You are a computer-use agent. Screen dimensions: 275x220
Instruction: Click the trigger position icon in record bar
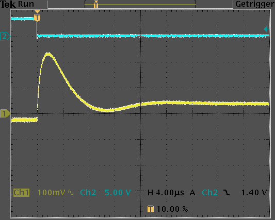[96, 4]
